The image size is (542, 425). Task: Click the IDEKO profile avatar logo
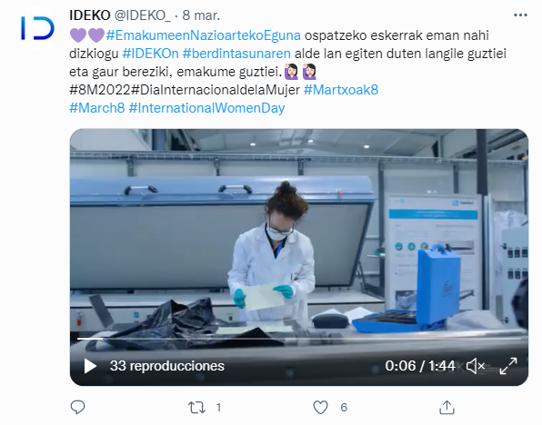tap(37, 27)
